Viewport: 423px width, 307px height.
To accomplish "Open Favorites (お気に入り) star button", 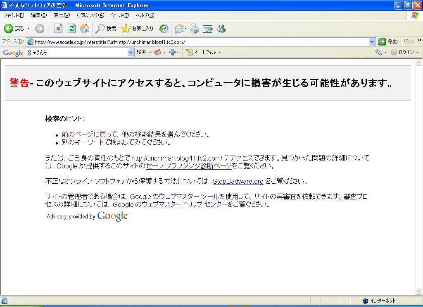I will [137, 29].
